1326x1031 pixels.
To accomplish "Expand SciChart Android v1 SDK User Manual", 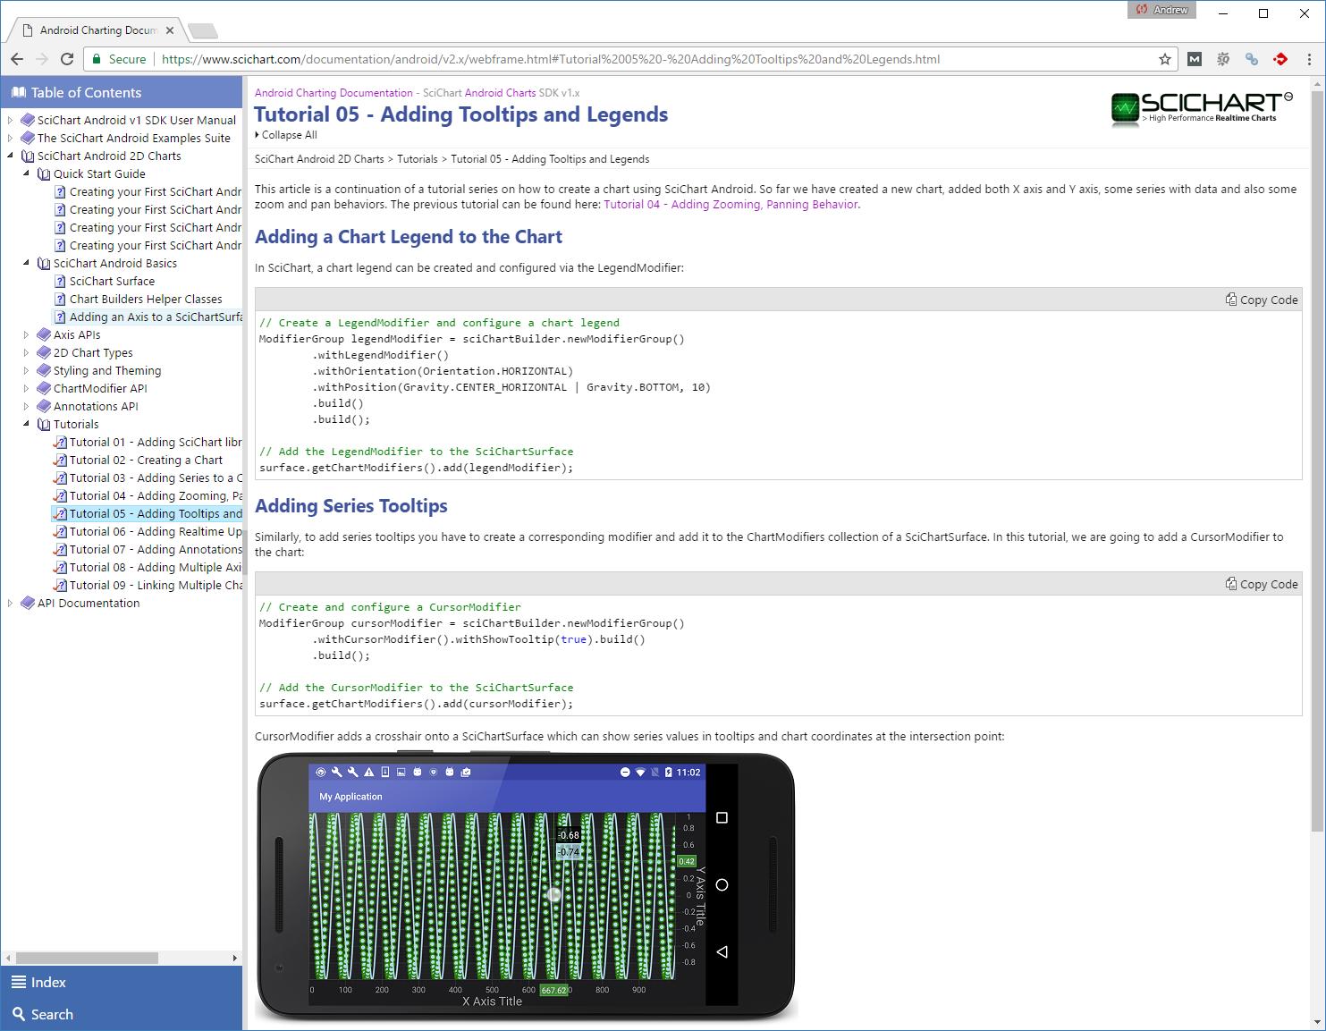I will pos(10,120).
